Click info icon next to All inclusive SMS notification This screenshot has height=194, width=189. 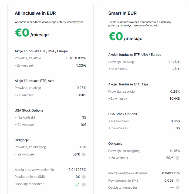tap(84, 177)
